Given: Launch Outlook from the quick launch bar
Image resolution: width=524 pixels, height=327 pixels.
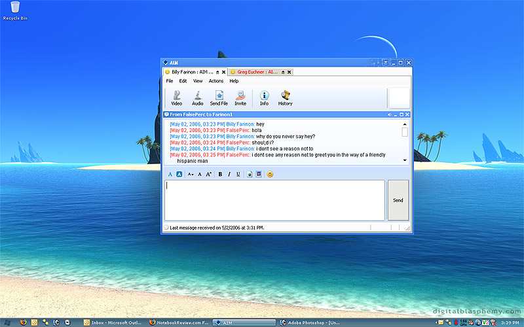Looking at the screenshot, I should pyautogui.click(x=34, y=322).
